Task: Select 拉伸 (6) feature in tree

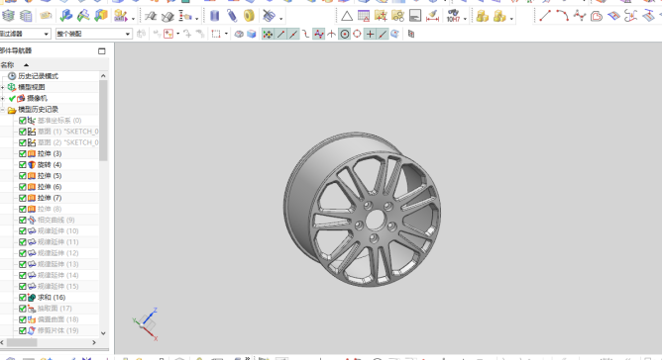Action: click(x=50, y=187)
